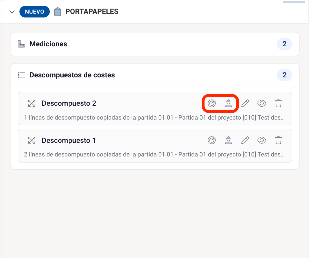Click the Descompuesto 2 title

point(69,103)
